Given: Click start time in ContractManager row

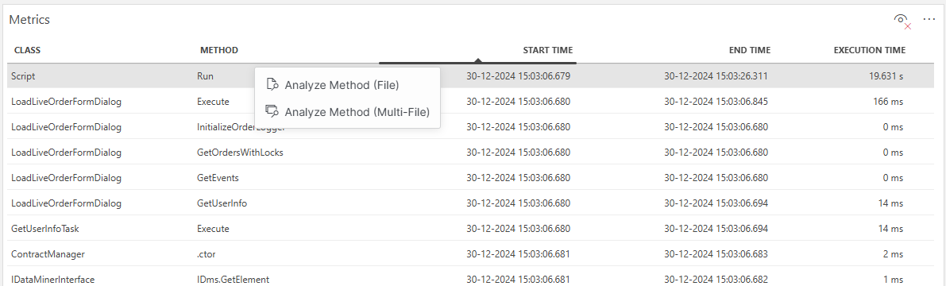Looking at the screenshot, I should [x=518, y=254].
